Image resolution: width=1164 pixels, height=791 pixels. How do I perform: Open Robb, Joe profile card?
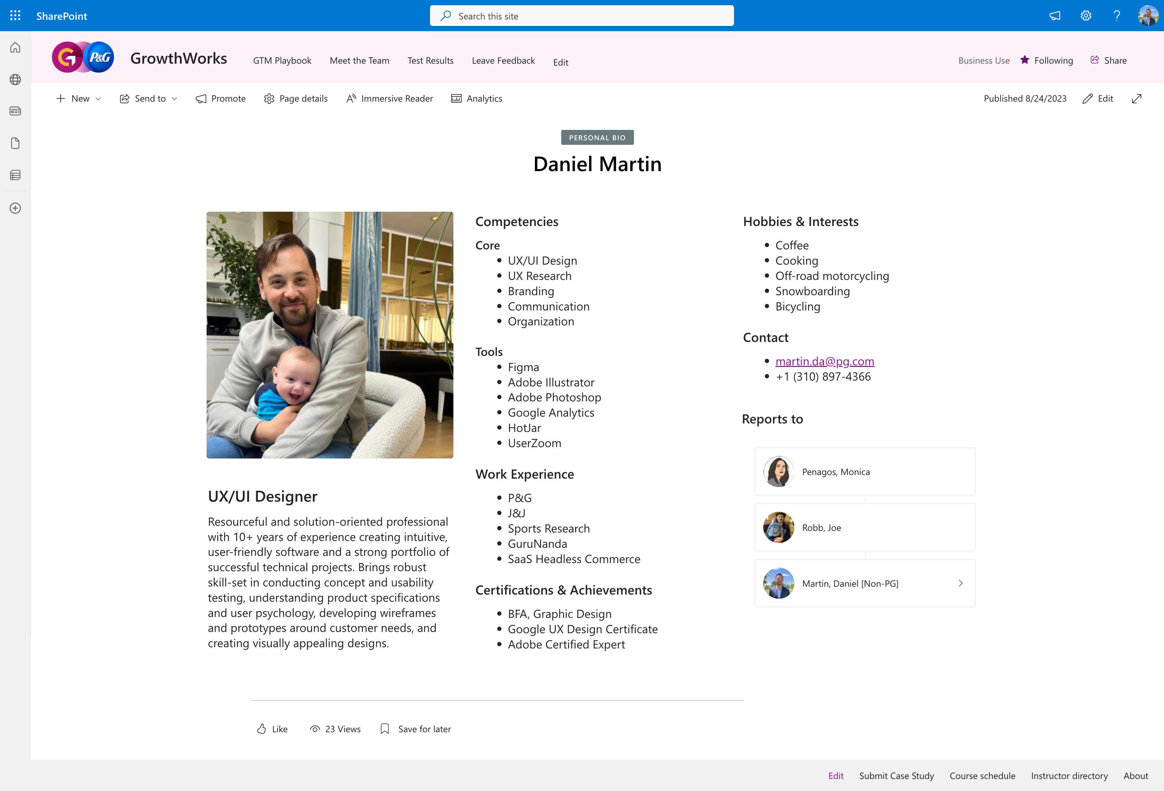point(865,528)
